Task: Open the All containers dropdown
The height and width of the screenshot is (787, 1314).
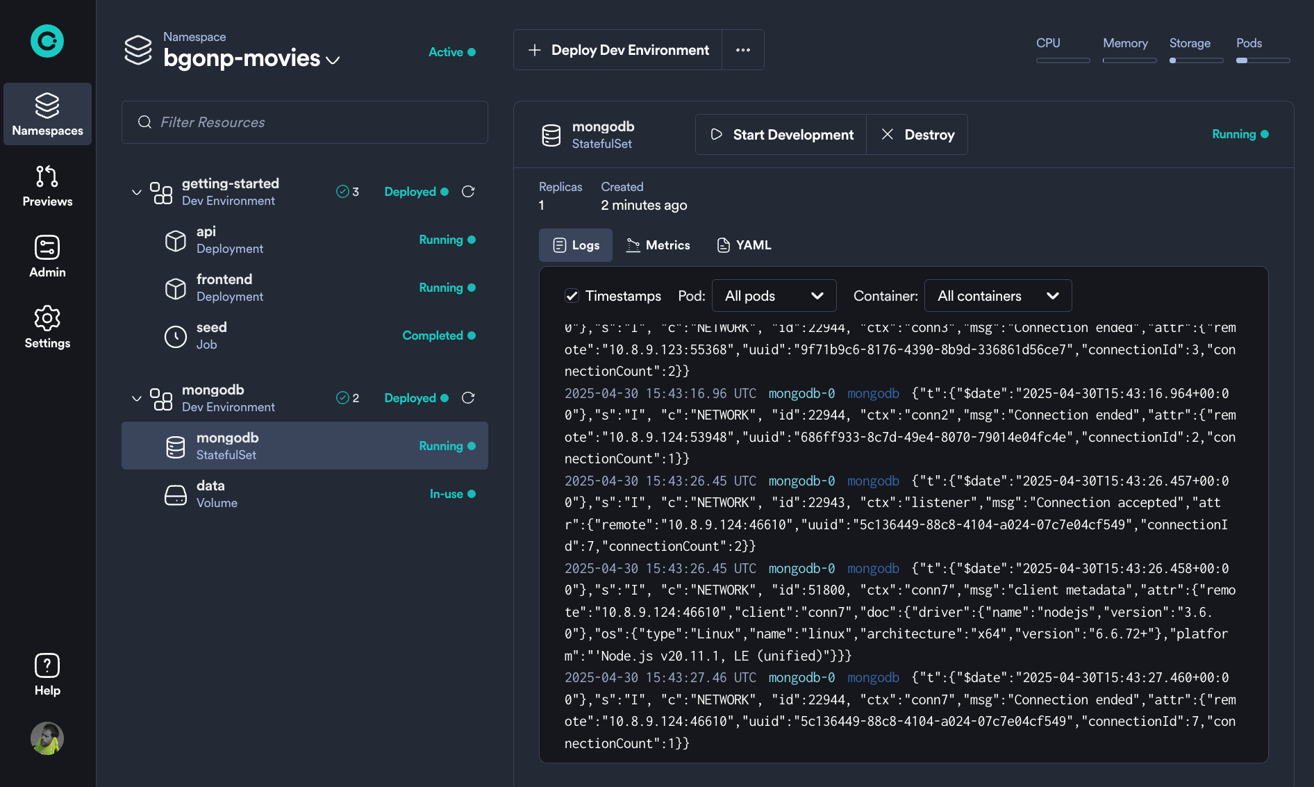Action: [x=997, y=295]
